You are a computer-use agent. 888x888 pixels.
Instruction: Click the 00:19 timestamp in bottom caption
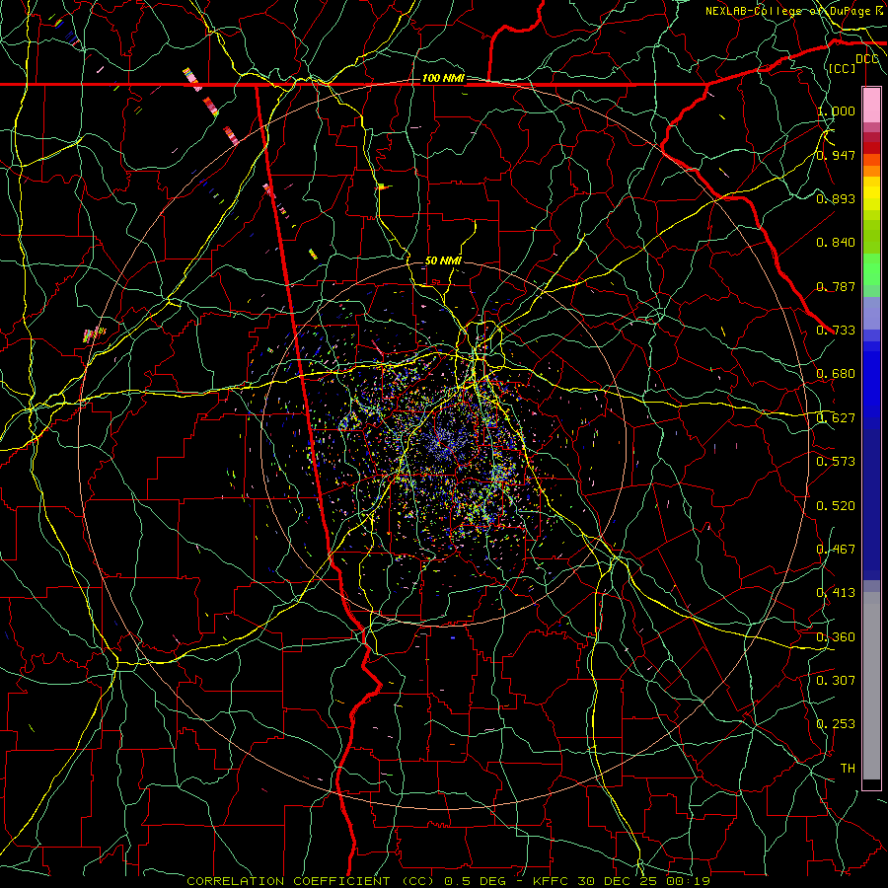pos(688,881)
